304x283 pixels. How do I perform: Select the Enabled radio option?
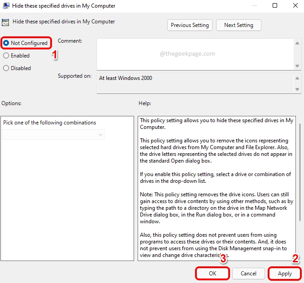click(x=6, y=56)
